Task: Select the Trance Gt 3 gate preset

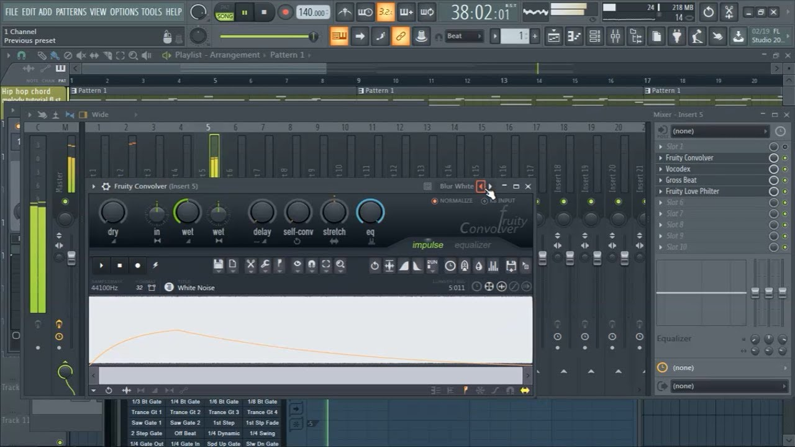Action: 224,412
